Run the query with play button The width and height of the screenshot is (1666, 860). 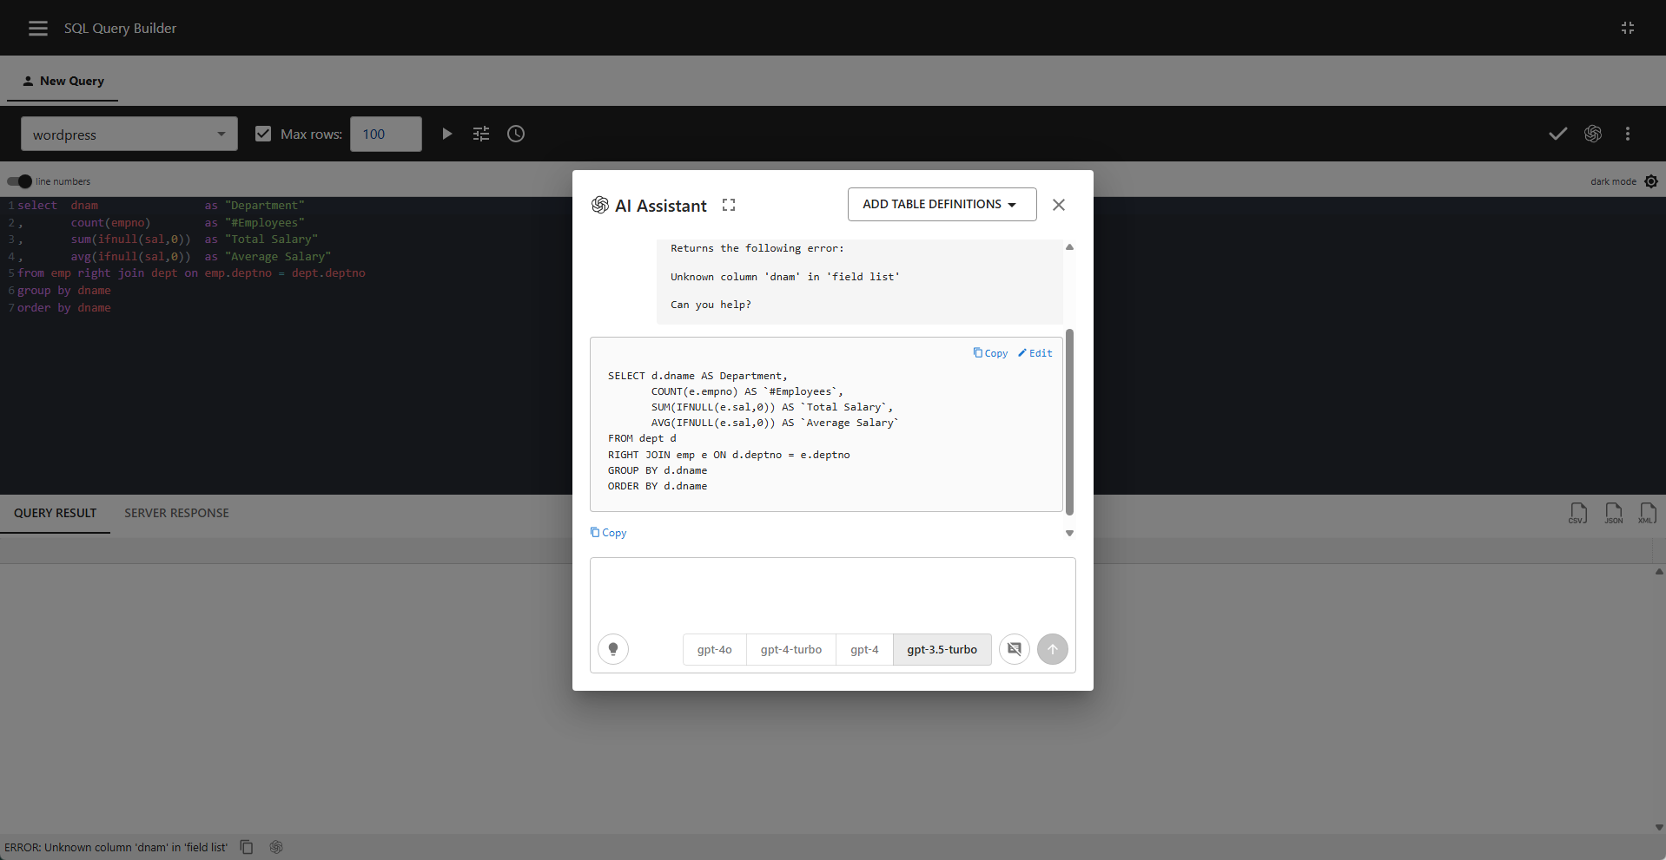446,134
